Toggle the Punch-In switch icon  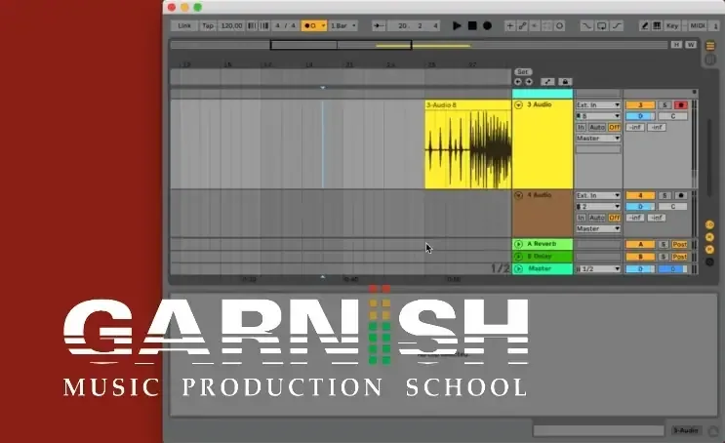tap(586, 26)
